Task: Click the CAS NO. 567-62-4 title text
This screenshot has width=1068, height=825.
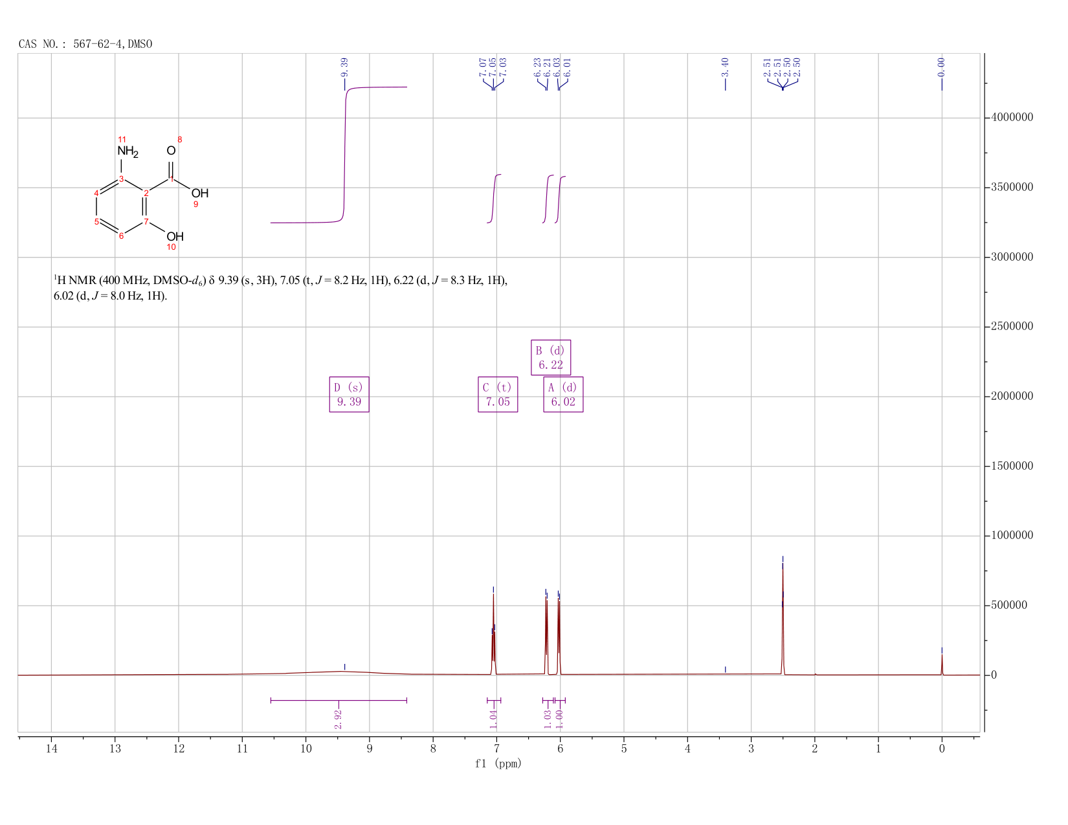Action: [x=85, y=44]
